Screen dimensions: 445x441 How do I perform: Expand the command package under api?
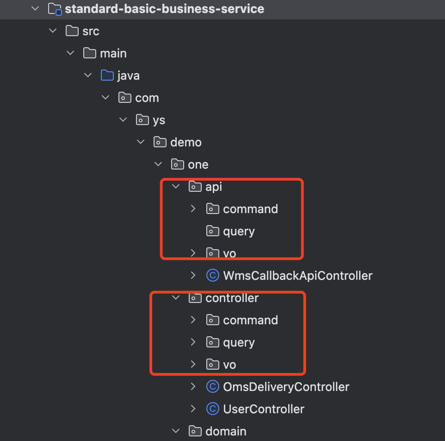tap(193, 208)
